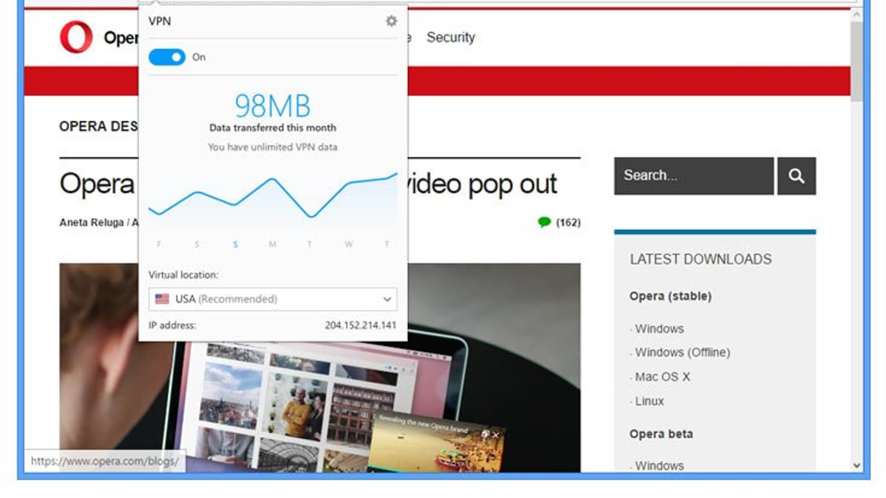Click the Windows link under Opera stable
Image resolution: width=886 pixels, height=498 pixels.
[660, 329]
